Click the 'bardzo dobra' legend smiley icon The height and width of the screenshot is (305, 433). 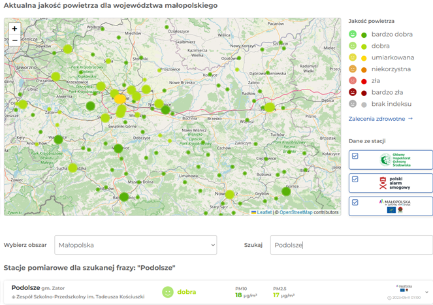[x=353, y=34]
